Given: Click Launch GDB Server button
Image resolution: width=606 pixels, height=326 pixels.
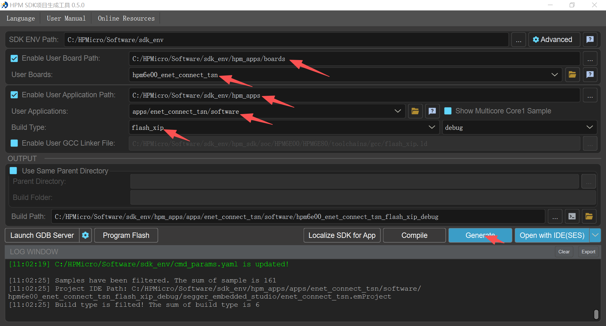Looking at the screenshot, I should point(42,235).
